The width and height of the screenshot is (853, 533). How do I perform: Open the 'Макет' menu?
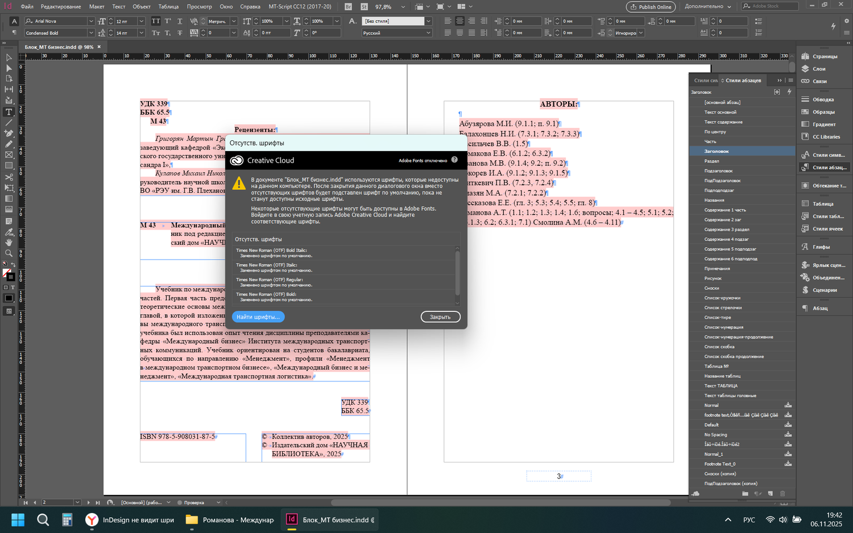coord(97,7)
